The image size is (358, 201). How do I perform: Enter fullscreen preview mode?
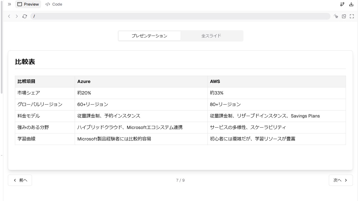[x=352, y=16]
